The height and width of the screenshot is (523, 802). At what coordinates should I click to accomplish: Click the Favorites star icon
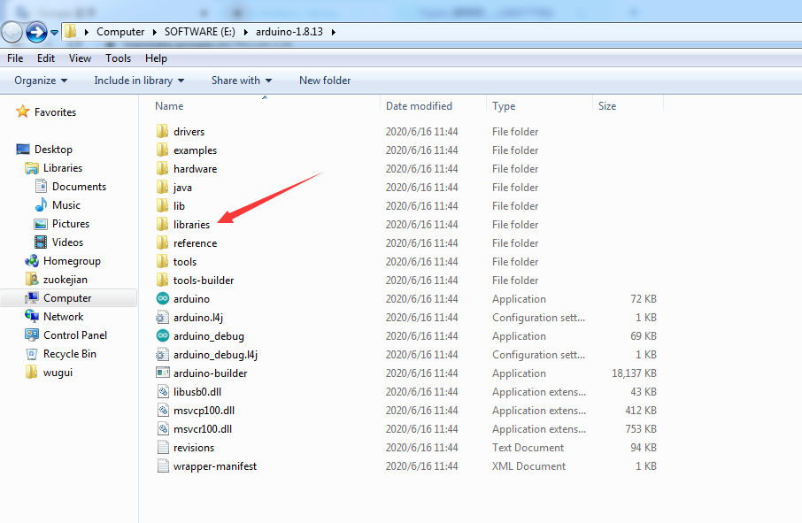click(x=22, y=112)
